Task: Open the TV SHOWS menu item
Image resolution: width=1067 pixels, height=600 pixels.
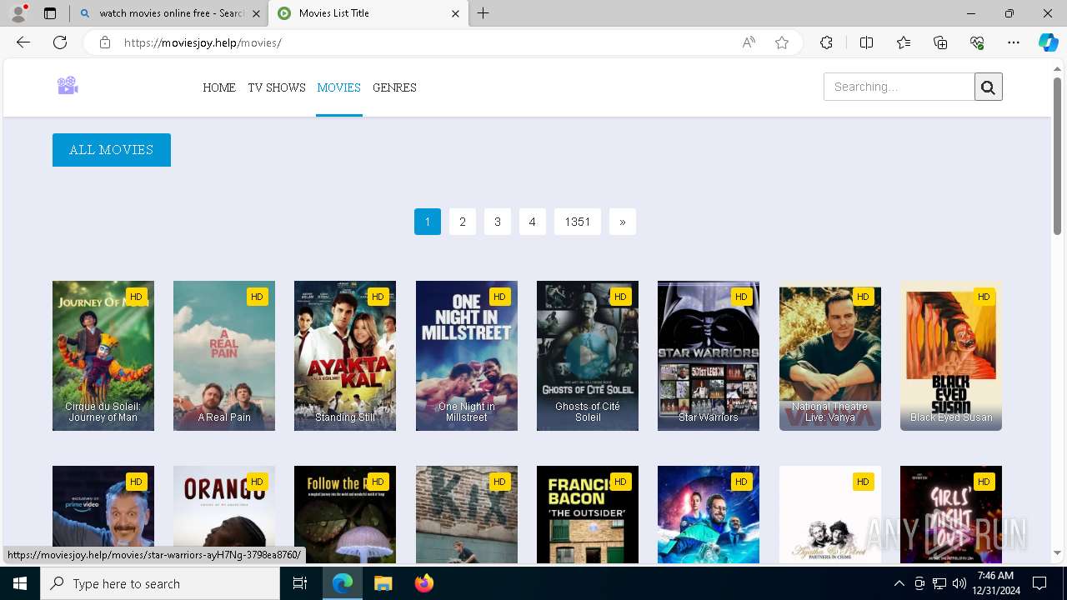Action: [x=277, y=87]
